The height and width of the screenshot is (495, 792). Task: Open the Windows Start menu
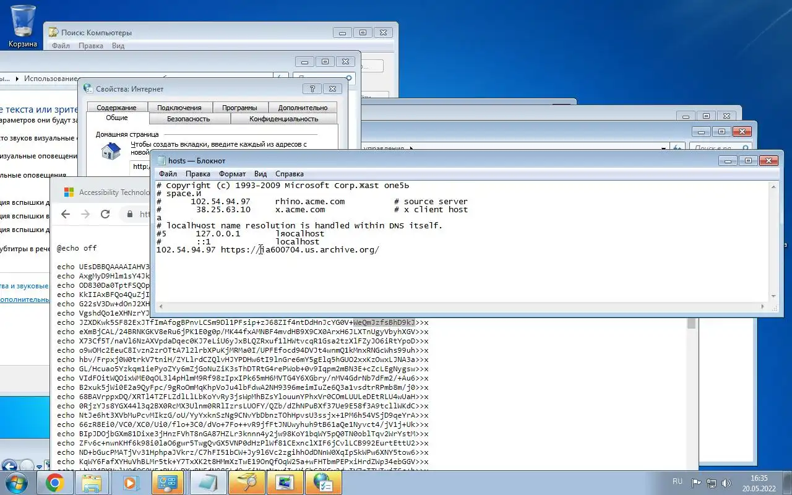(x=16, y=483)
